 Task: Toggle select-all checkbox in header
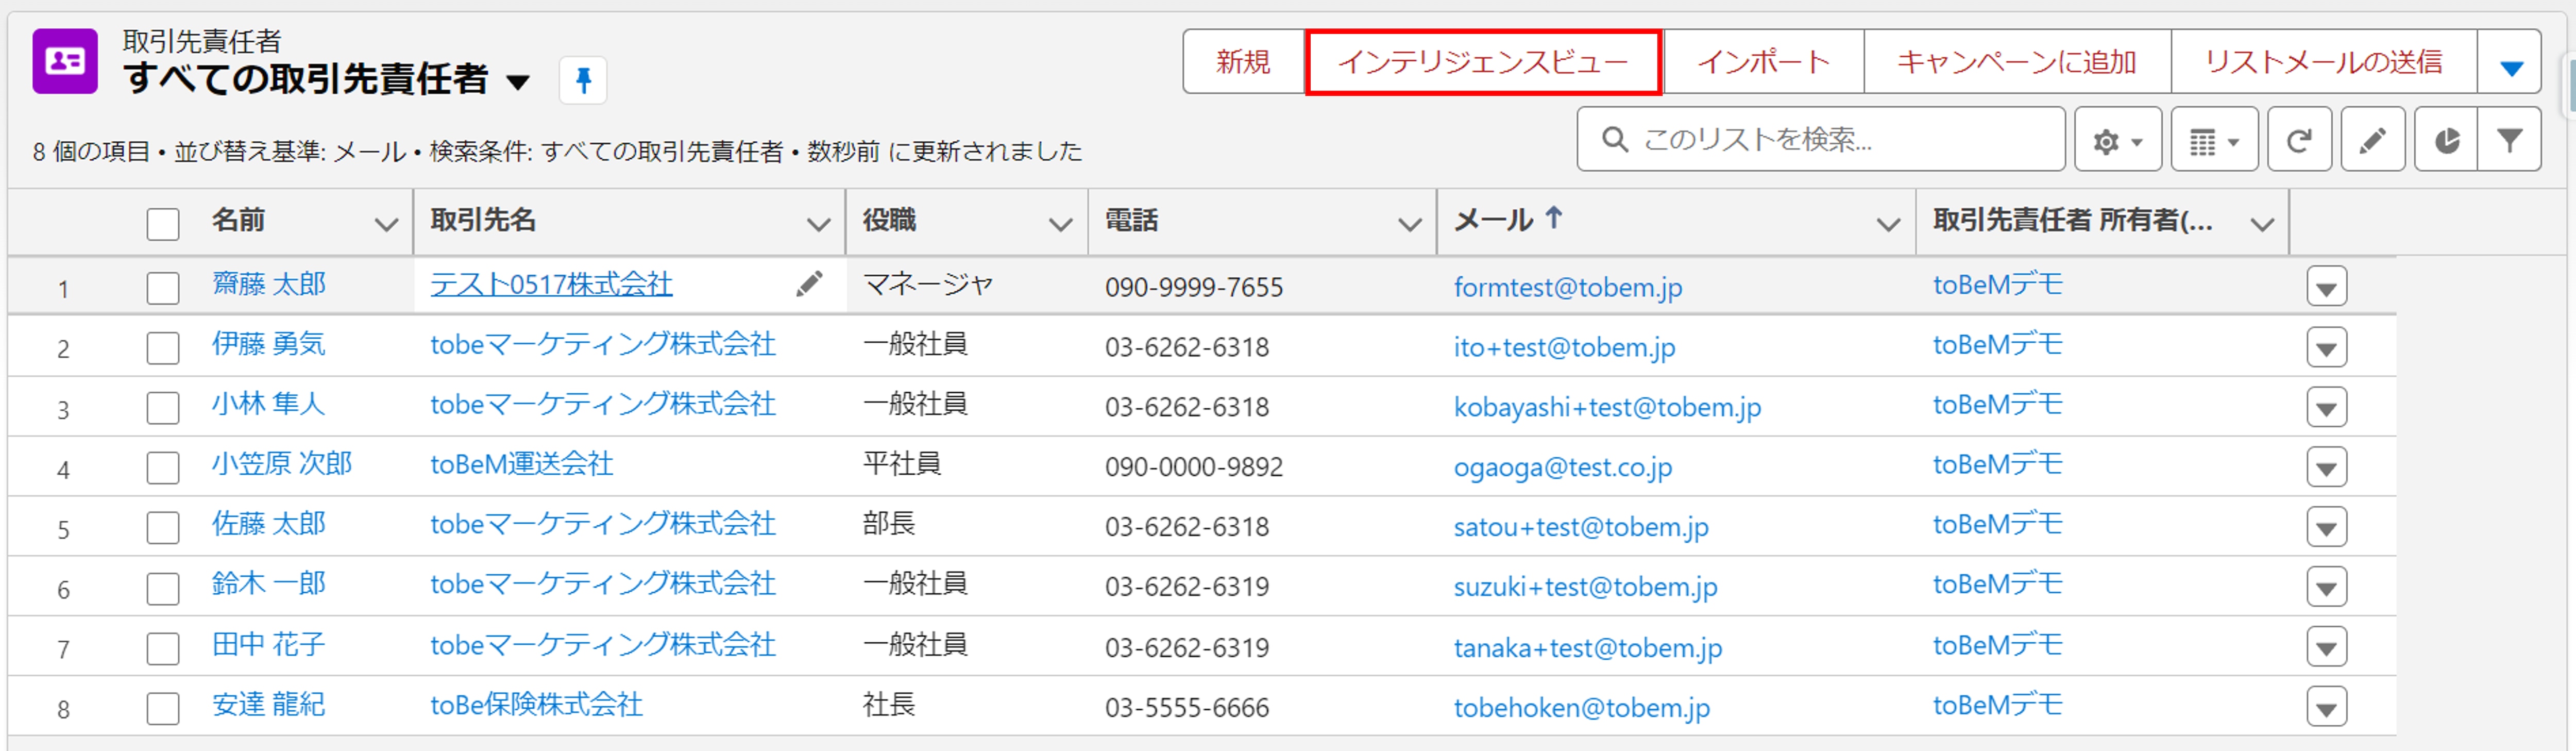tap(163, 224)
